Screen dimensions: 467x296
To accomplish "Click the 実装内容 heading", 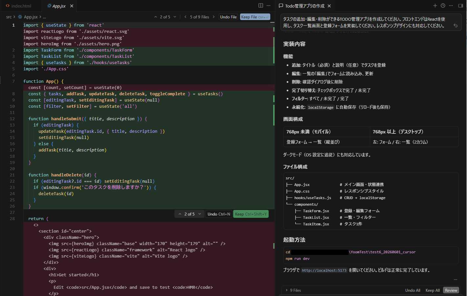I will point(294,44).
